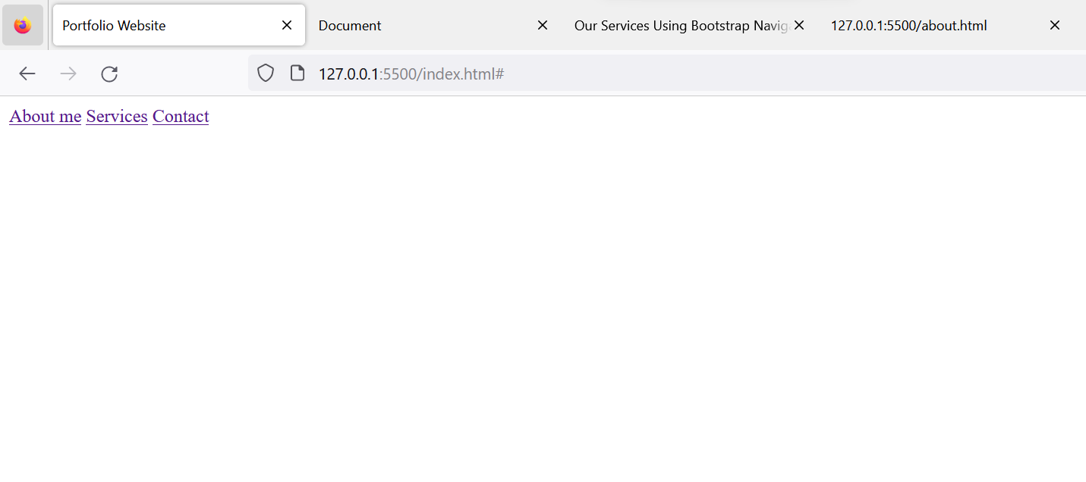The height and width of the screenshot is (482, 1086).
Task: Switch to the 127.0.0.1:5500/about.html tab
Action: tap(947, 25)
